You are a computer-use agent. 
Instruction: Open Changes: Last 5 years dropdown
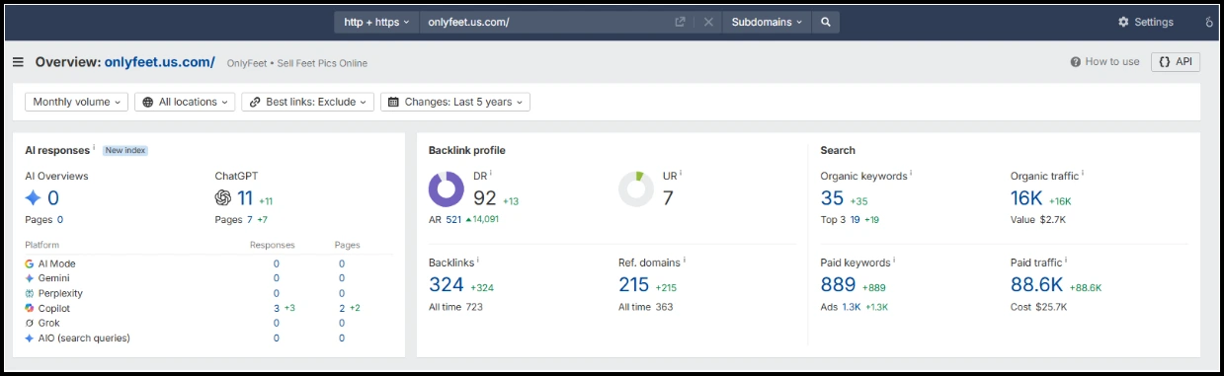455,102
